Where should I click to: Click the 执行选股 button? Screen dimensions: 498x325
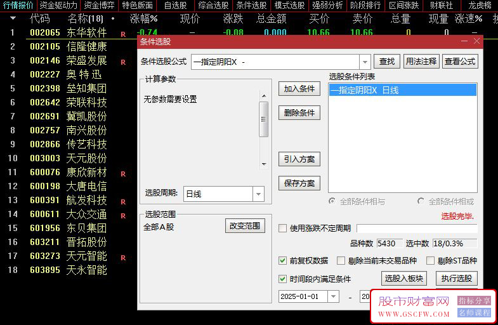click(457, 279)
